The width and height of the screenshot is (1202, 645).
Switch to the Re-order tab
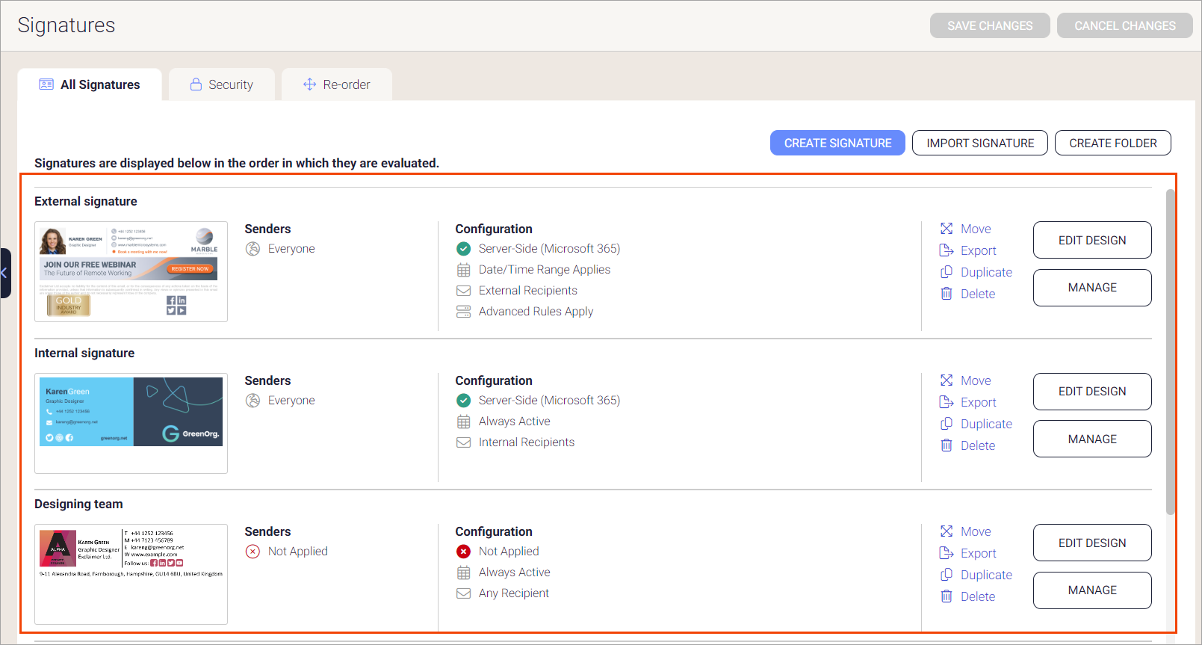click(x=336, y=84)
